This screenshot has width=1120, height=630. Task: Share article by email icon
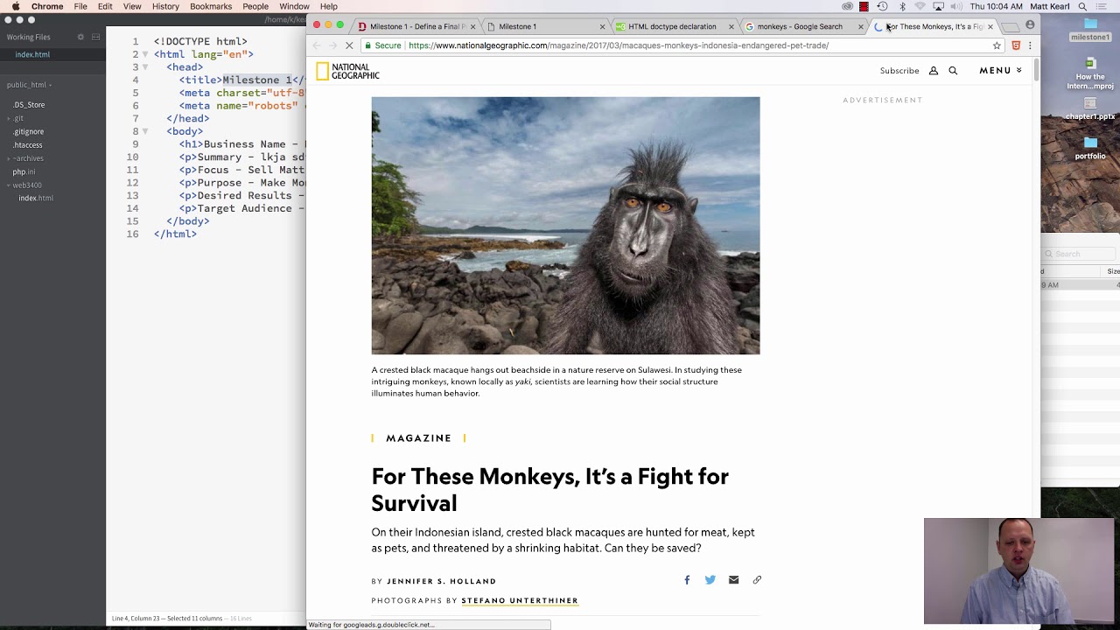(x=733, y=579)
